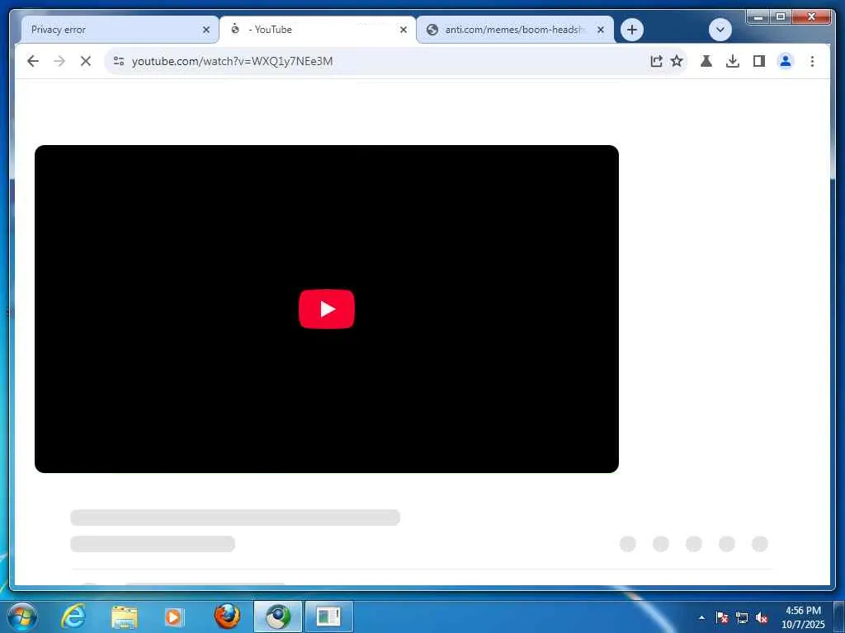Open the downloads tray icon
The image size is (845, 633).
(733, 61)
